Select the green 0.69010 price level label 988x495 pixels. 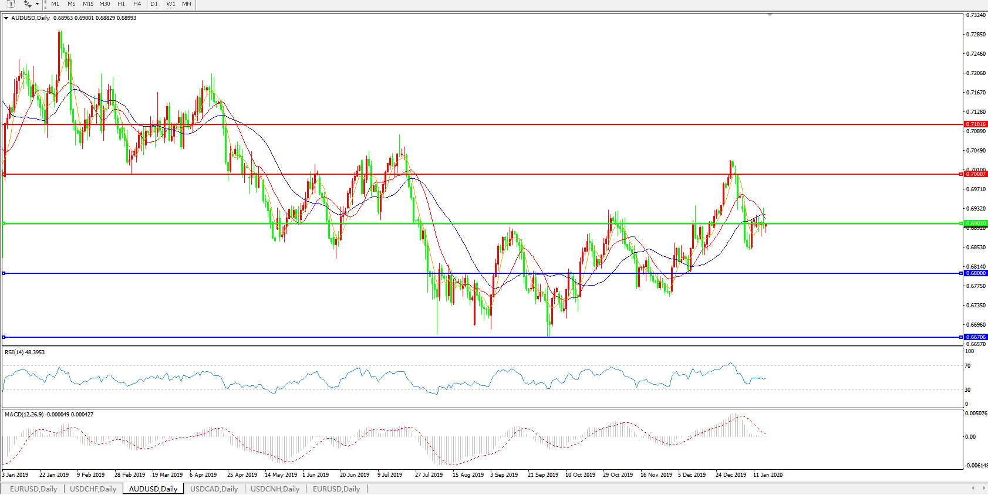point(976,223)
